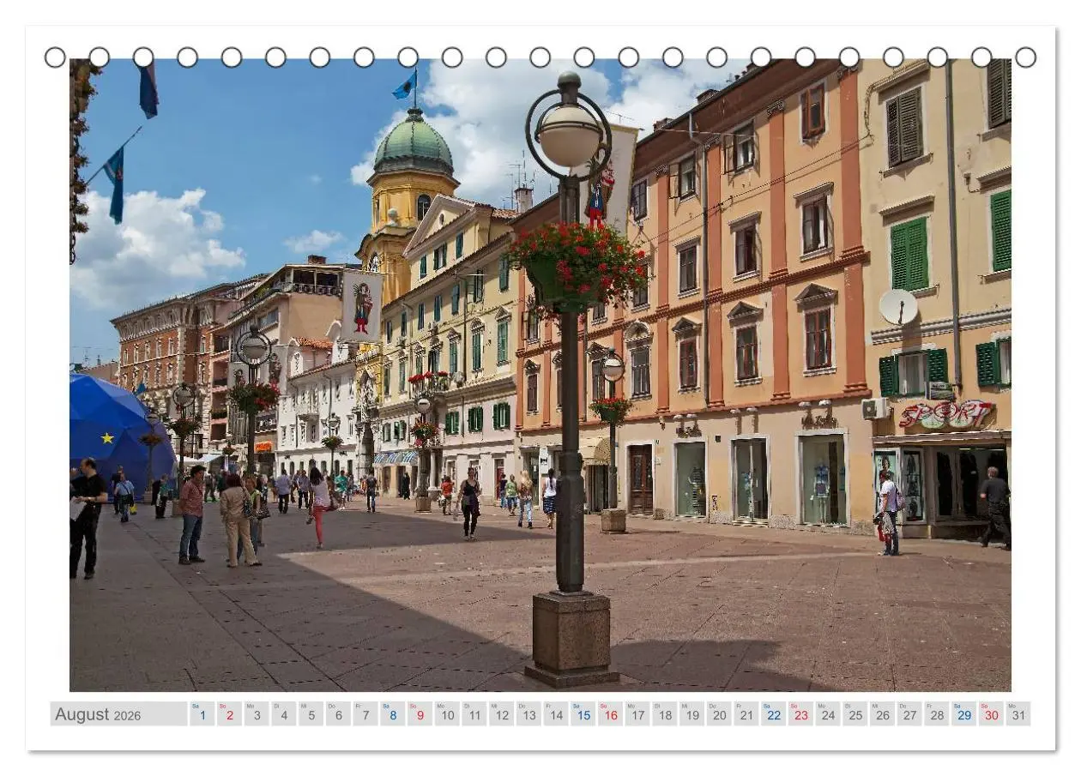This screenshot has height=776, width=1081.
Task: Choose day 28 in the calendar strip
Action: (x=937, y=713)
